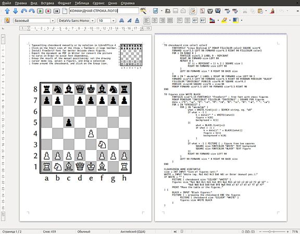Click the Logo command line input field
This screenshot has height=234, width=300.
click(x=104, y=11)
